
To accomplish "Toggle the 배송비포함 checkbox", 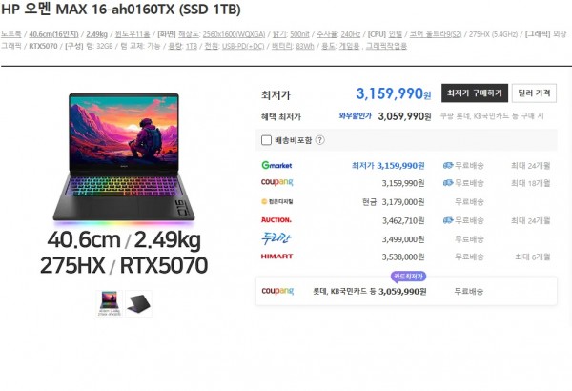I will point(266,140).
